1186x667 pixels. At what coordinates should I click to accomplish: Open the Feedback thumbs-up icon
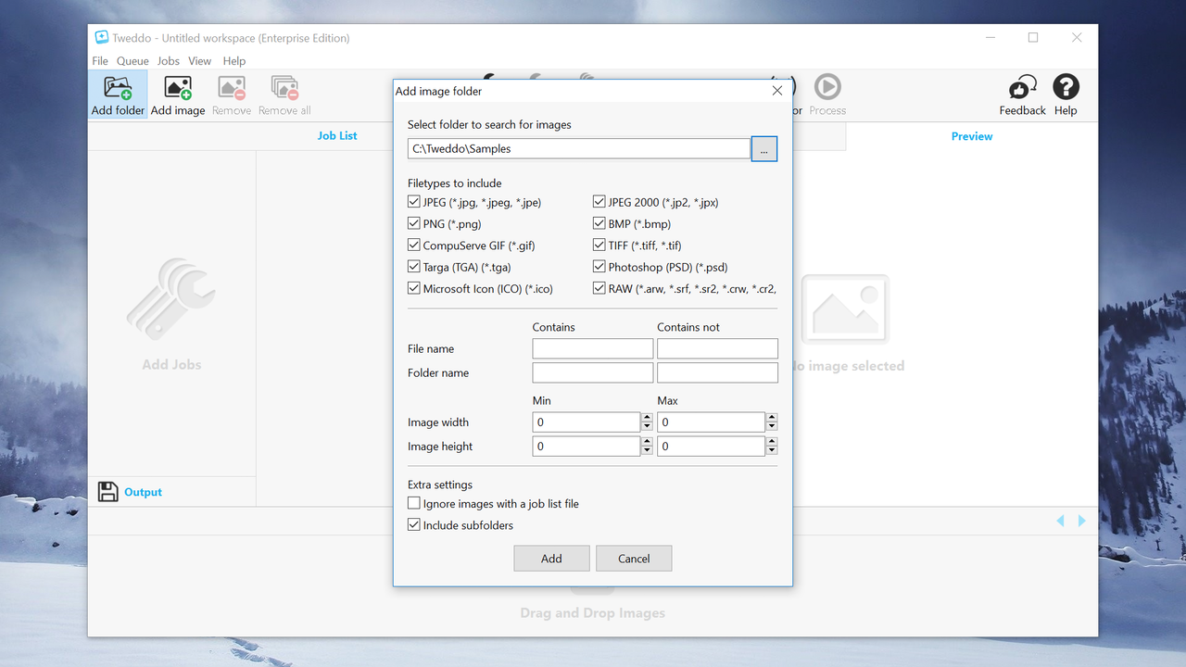(1022, 88)
